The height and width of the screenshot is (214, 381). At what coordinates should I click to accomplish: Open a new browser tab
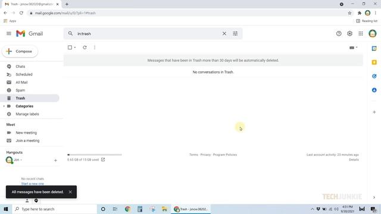(67, 4)
